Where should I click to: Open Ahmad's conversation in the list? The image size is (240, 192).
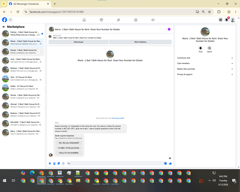[23, 106]
